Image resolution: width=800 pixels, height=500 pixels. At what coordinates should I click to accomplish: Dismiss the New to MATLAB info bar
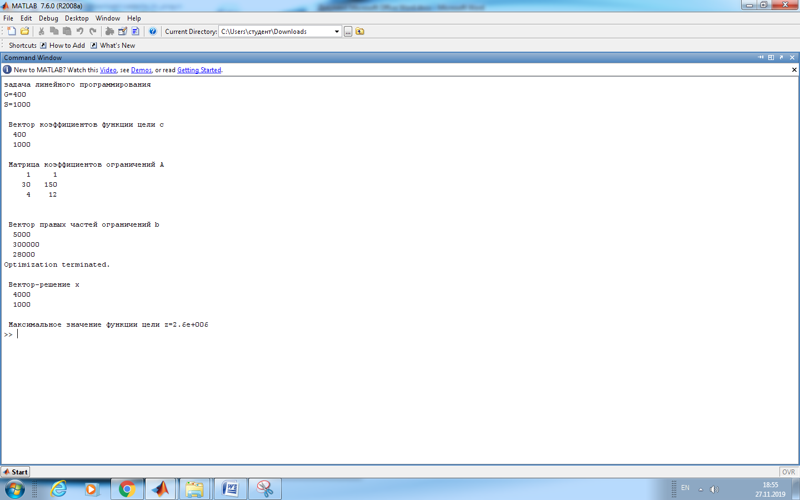[x=794, y=69]
